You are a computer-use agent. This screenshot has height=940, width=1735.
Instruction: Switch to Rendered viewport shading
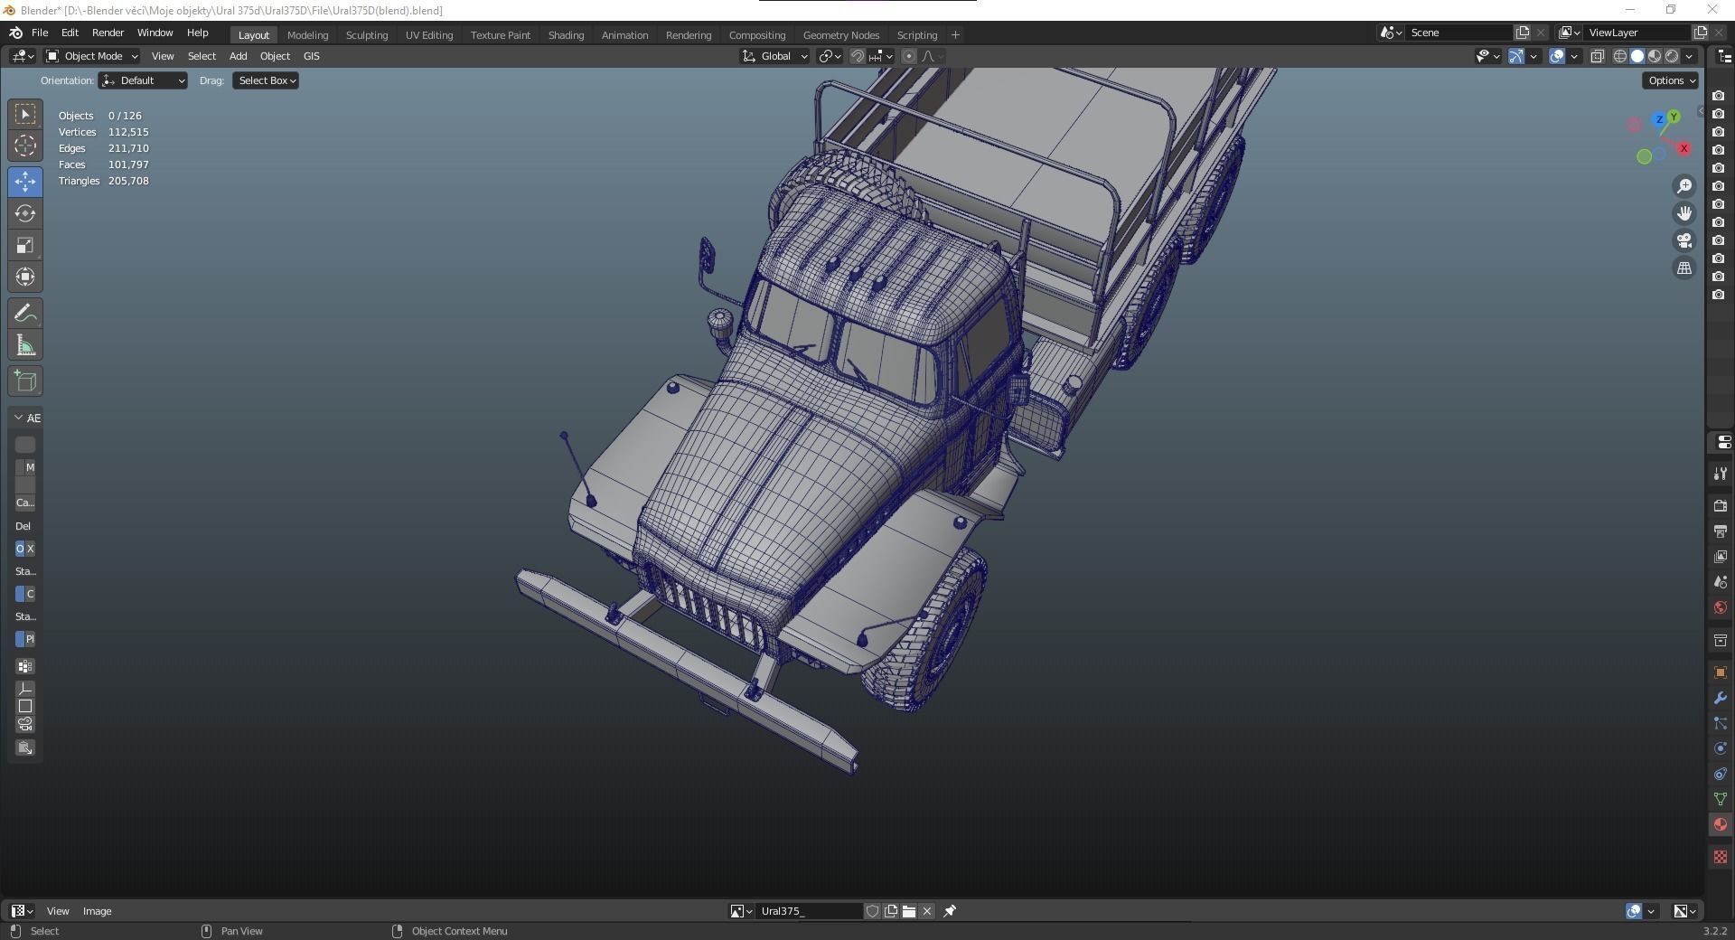tap(1672, 56)
